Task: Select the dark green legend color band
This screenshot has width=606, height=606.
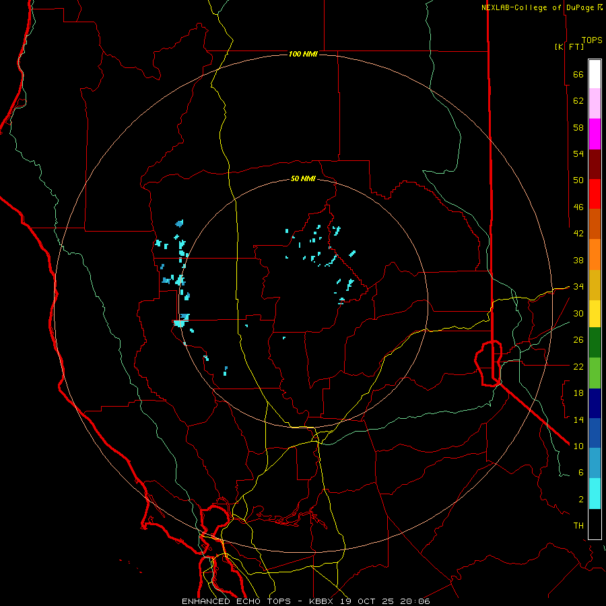Action: click(595, 343)
